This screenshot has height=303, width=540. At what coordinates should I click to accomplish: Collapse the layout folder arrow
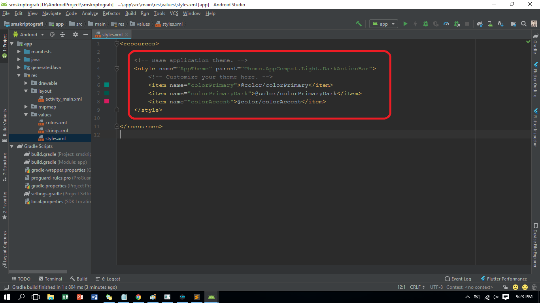26,91
